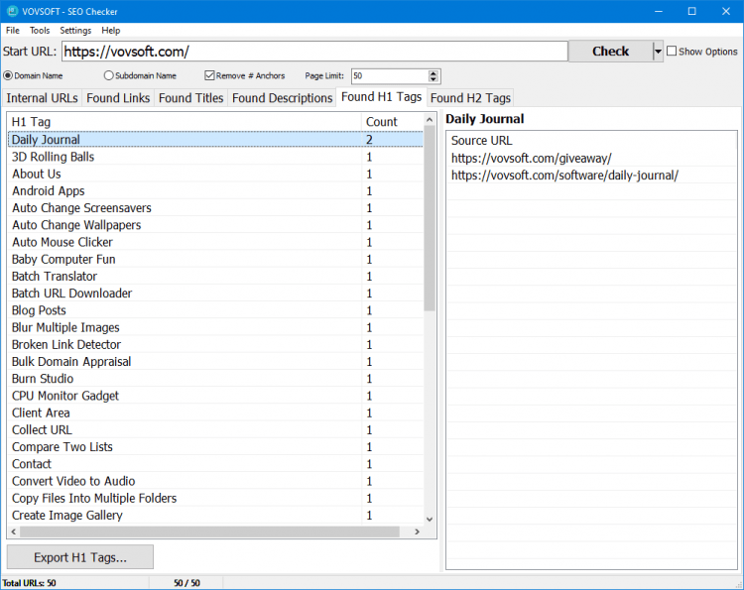744x590 pixels.
Task: Select the software/daily-journal/ source URL
Action: 591,175
